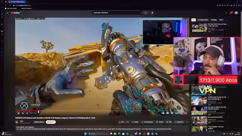Dislike the video with the thumbs-down icon
This screenshot has height=136, width=242.
(x=127, y=122)
